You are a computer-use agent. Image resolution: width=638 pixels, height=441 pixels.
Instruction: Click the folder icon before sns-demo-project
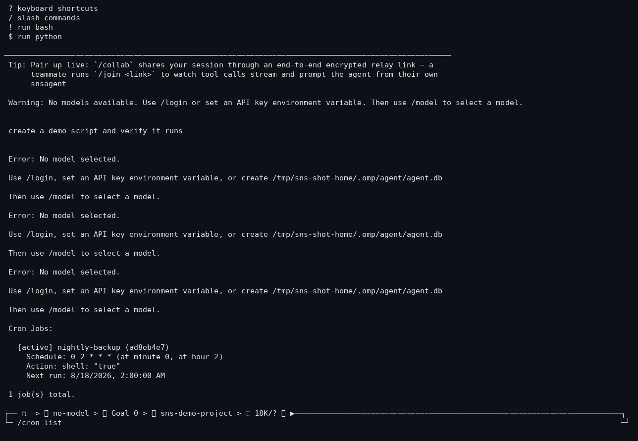click(x=154, y=413)
